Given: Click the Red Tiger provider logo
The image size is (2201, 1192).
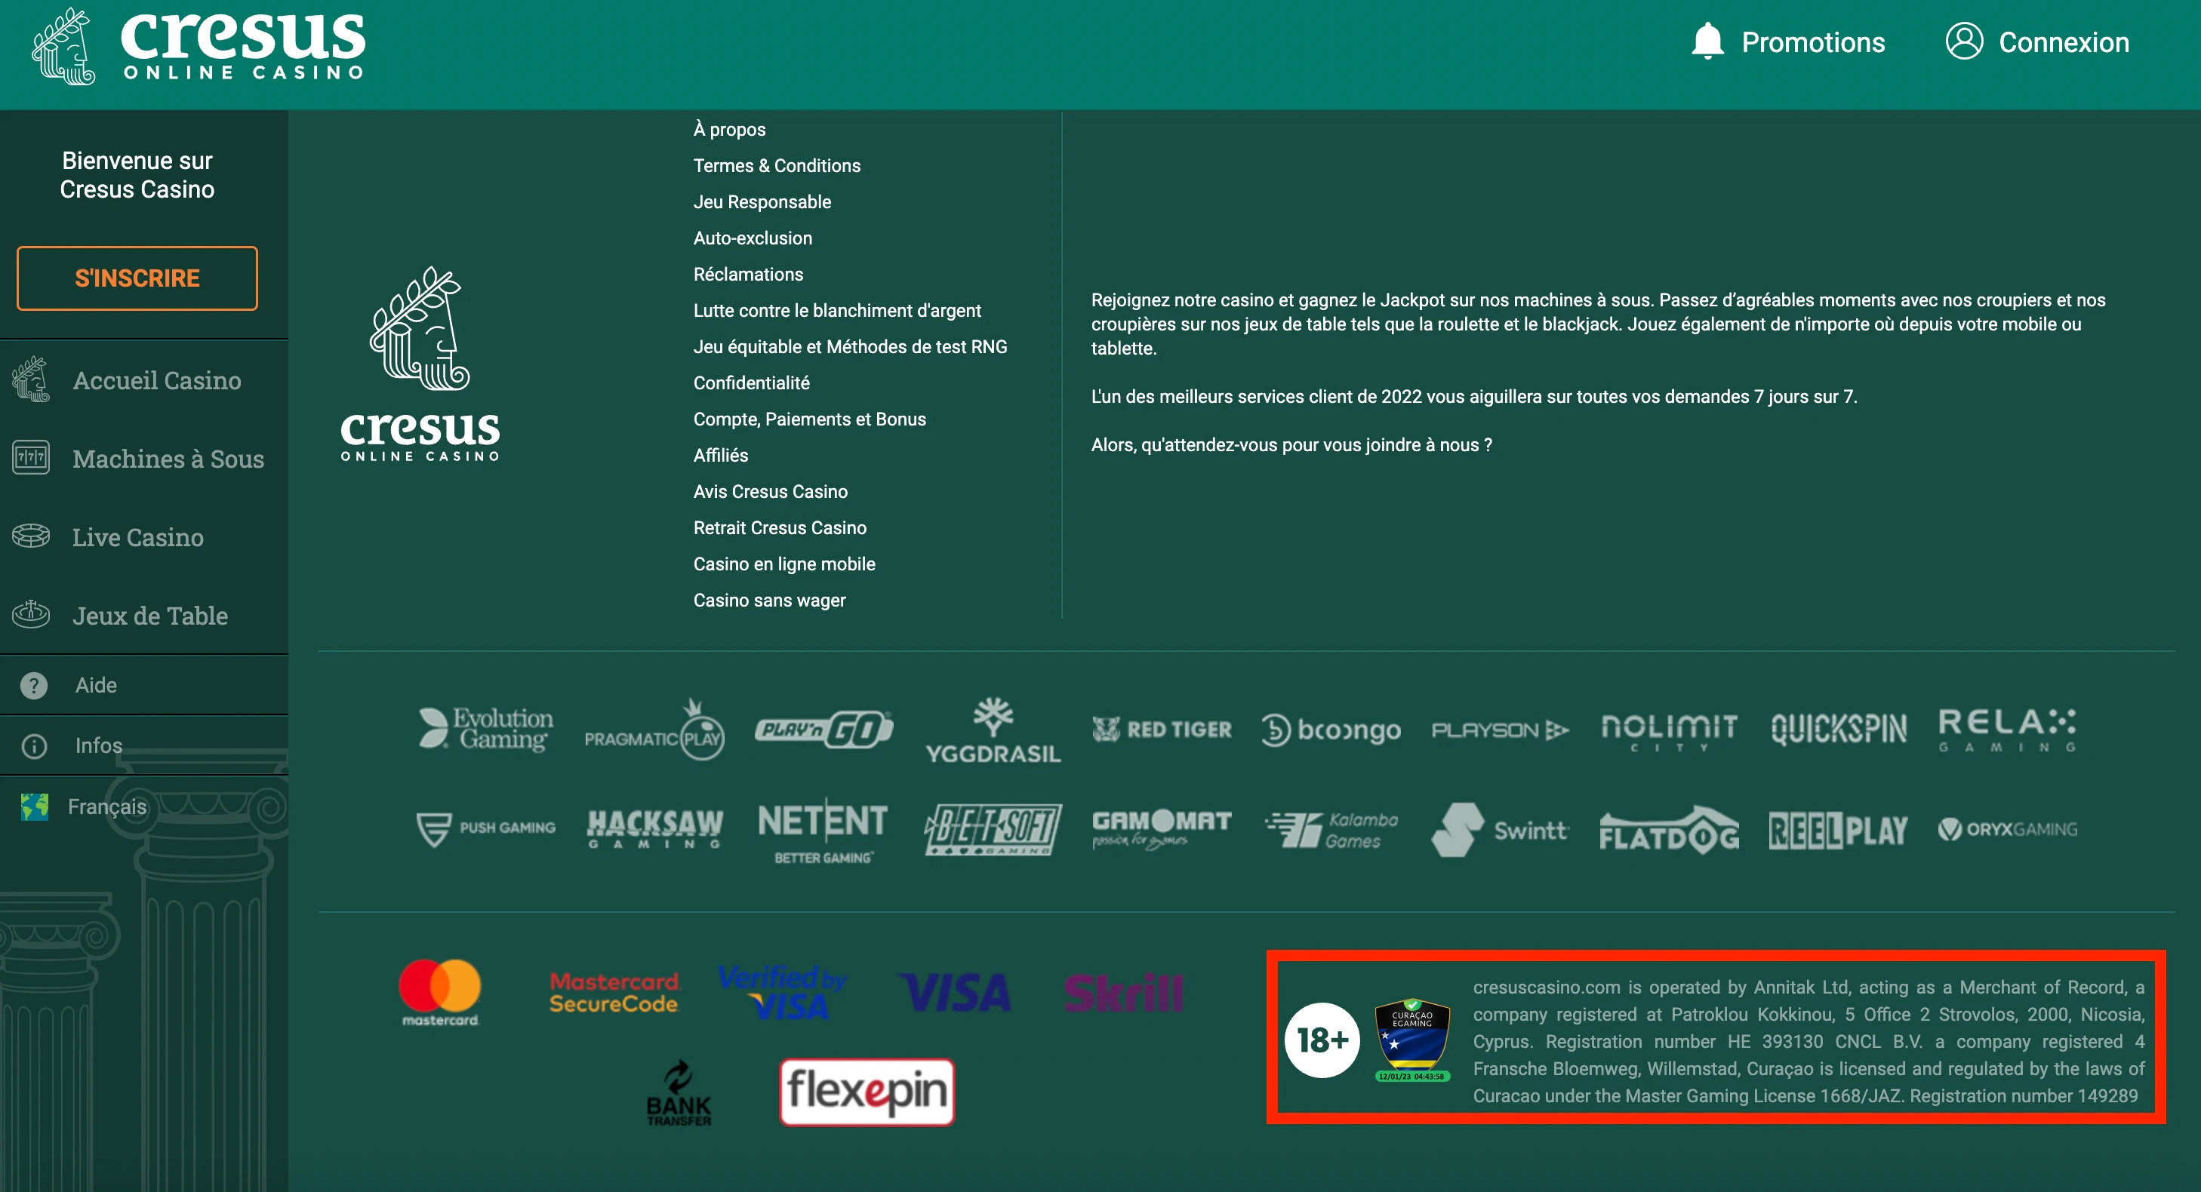Looking at the screenshot, I should tap(1162, 730).
